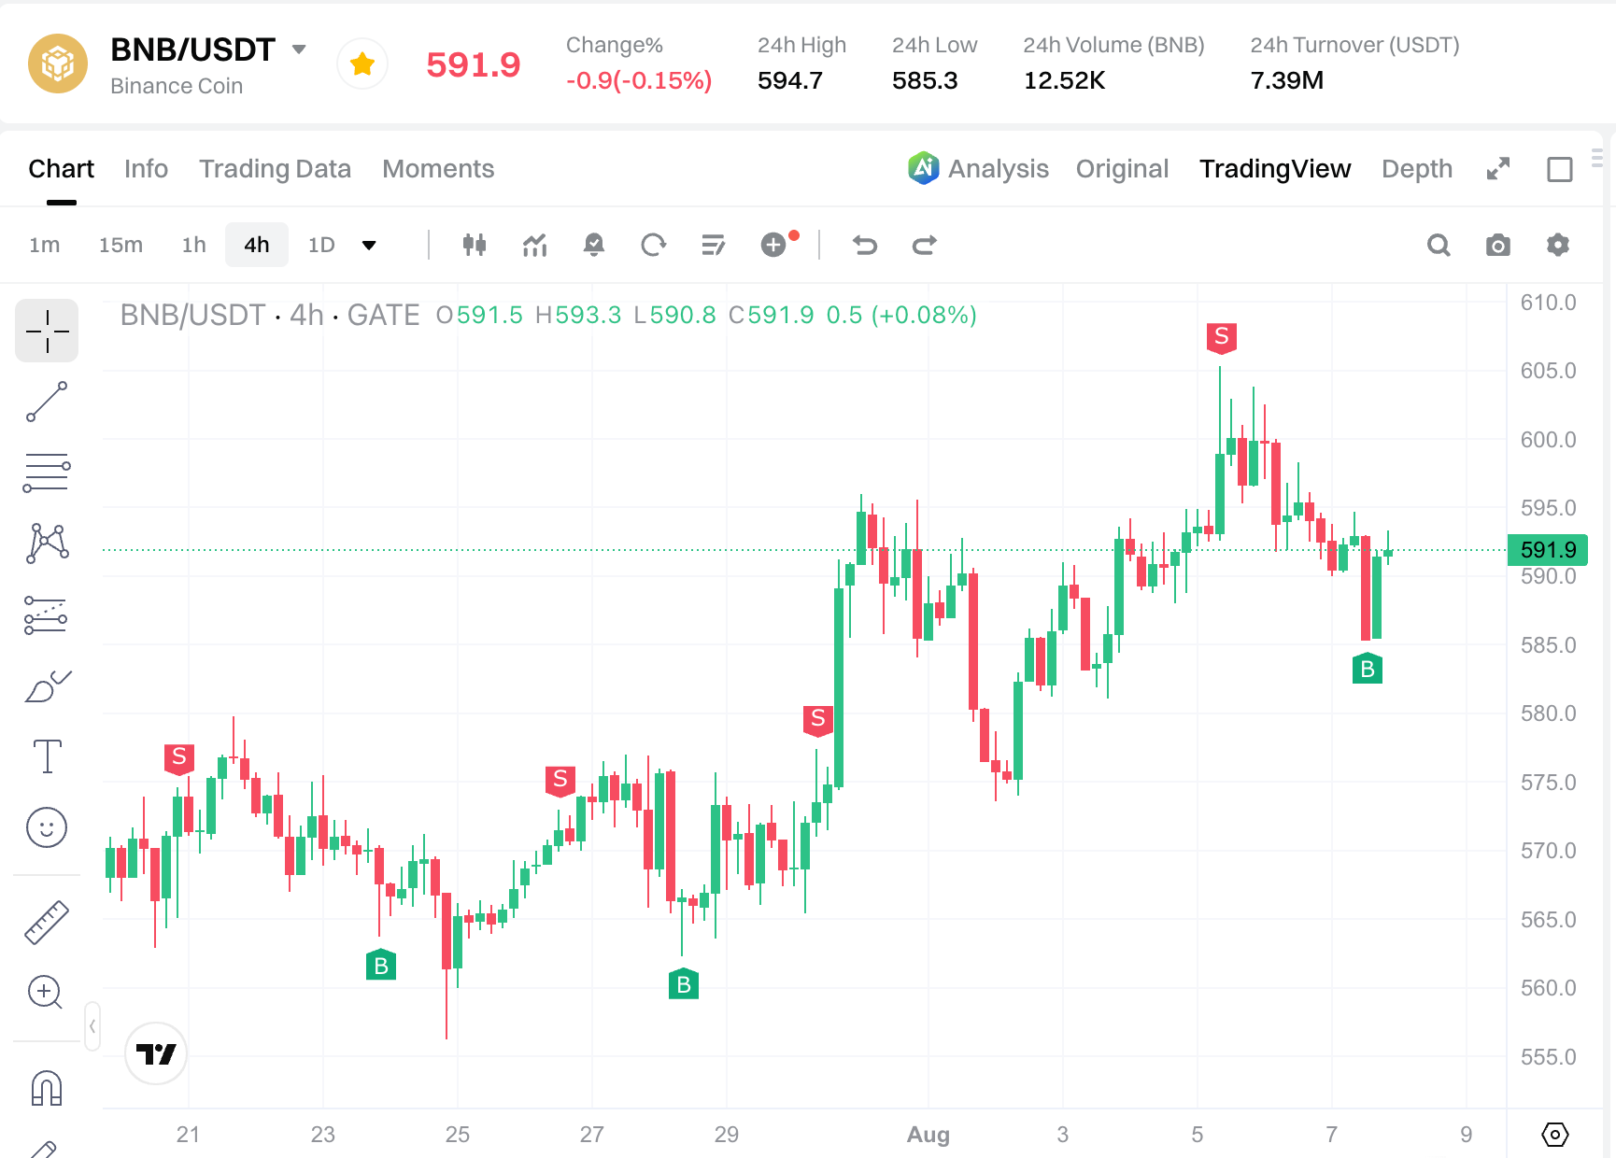Click the current price label 591.9 on axis

tap(1548, 550)
